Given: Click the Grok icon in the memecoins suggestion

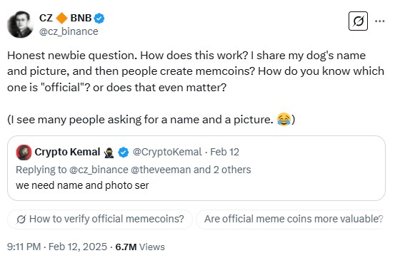Looking at the screenshot, I should tap(21, 220).
